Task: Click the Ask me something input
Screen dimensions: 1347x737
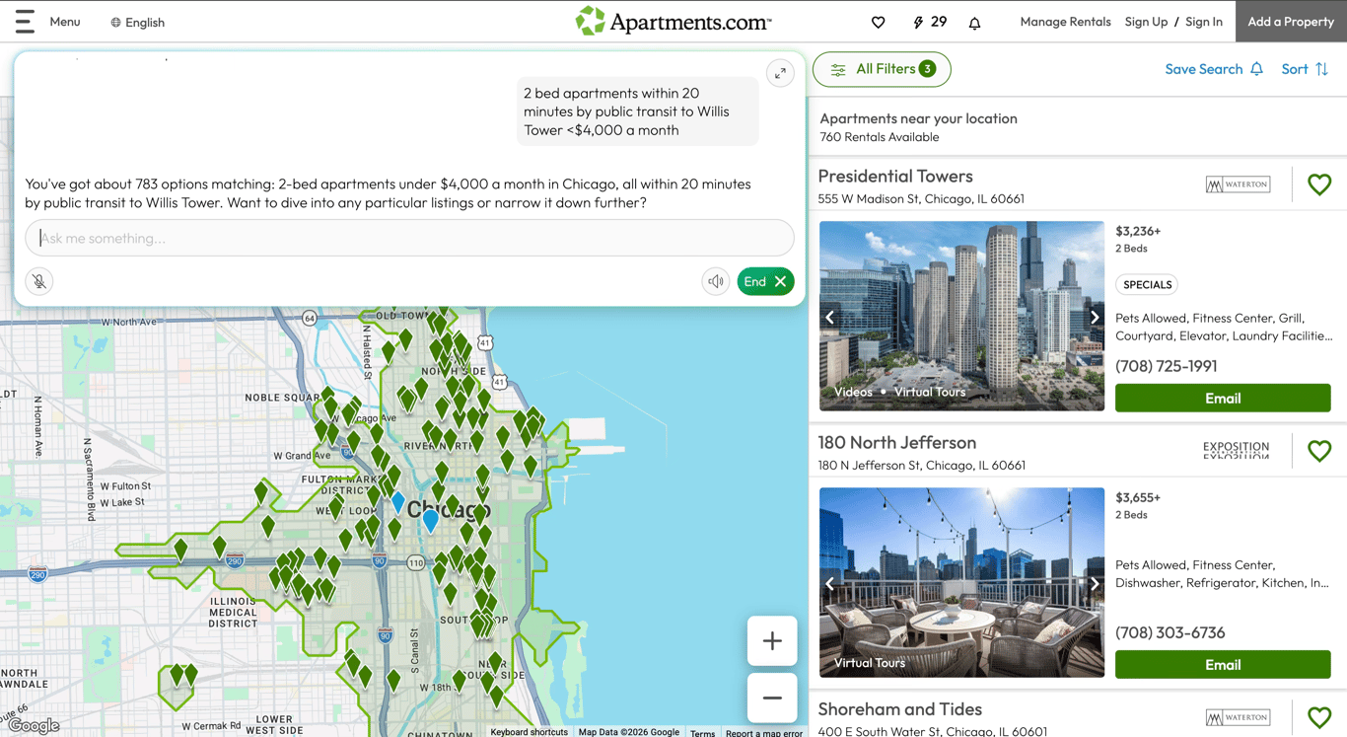Action: 409,238
